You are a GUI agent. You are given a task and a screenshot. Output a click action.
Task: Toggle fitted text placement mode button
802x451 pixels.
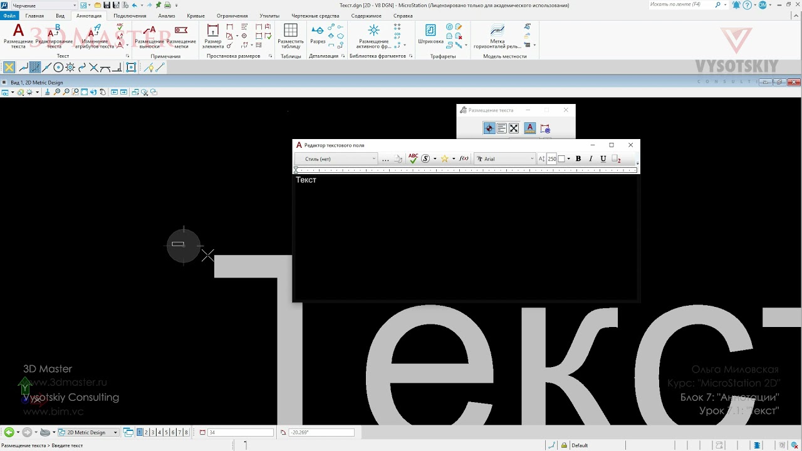pos(514,128)
